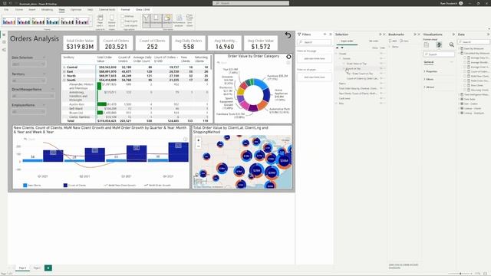
Task: Collapse the Visualizations pane arrows
Action: [453, 34]
